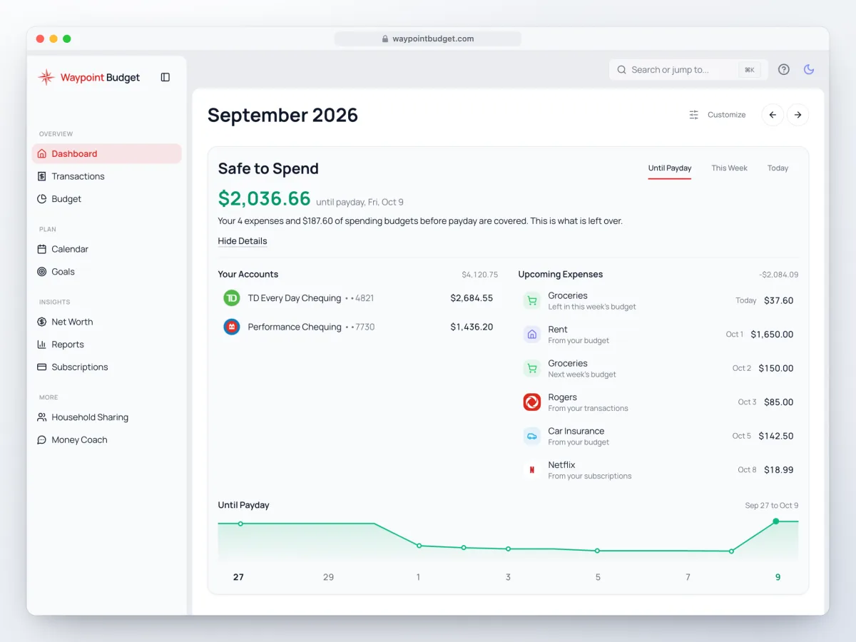The image size is (856, 642).
Task: Click the Money Coach chat icon
Action: [x=41, y=440]
